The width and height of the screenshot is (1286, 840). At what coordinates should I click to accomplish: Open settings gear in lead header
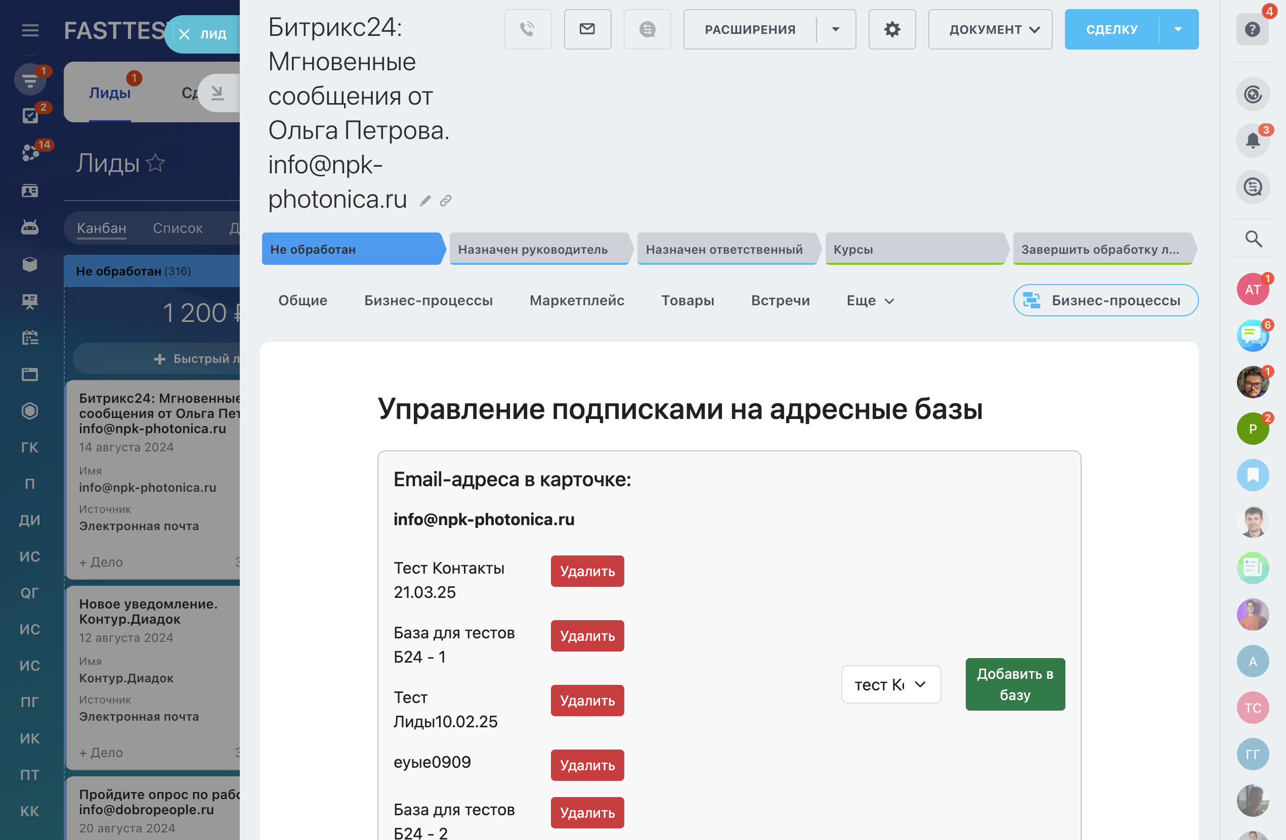[891, 29]
